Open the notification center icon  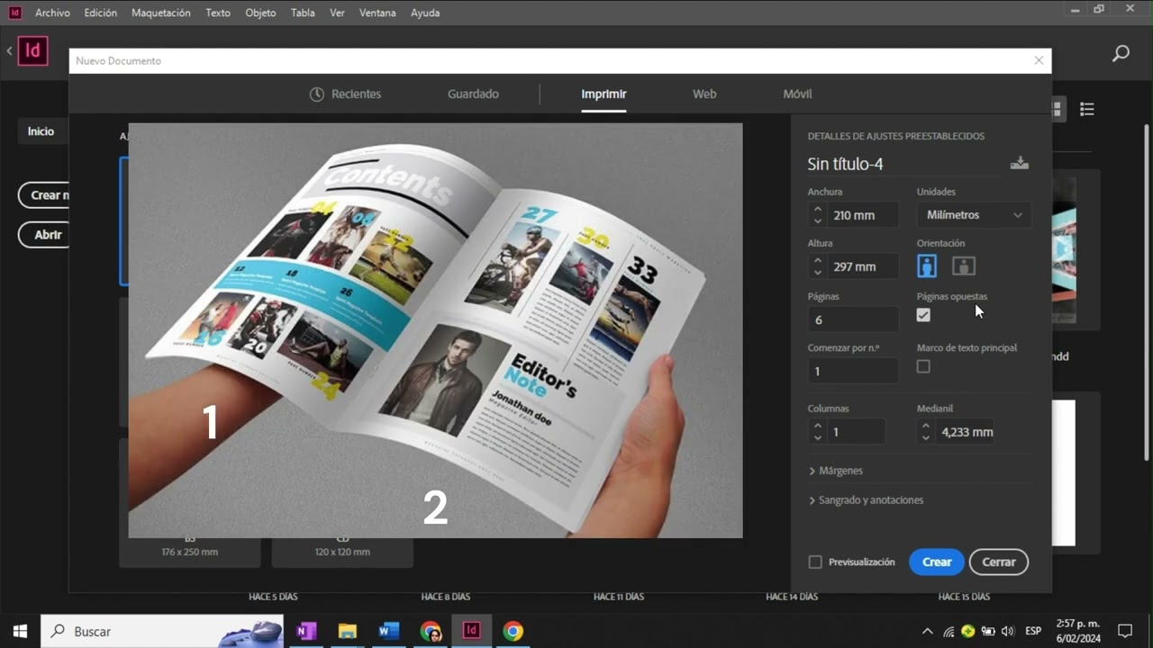tap(1125, 631)
